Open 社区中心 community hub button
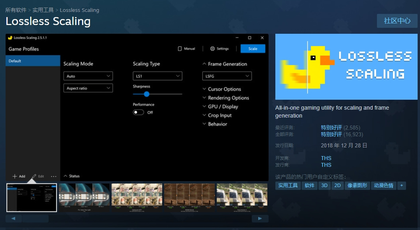The image size is (420, 230). point(397,21)
